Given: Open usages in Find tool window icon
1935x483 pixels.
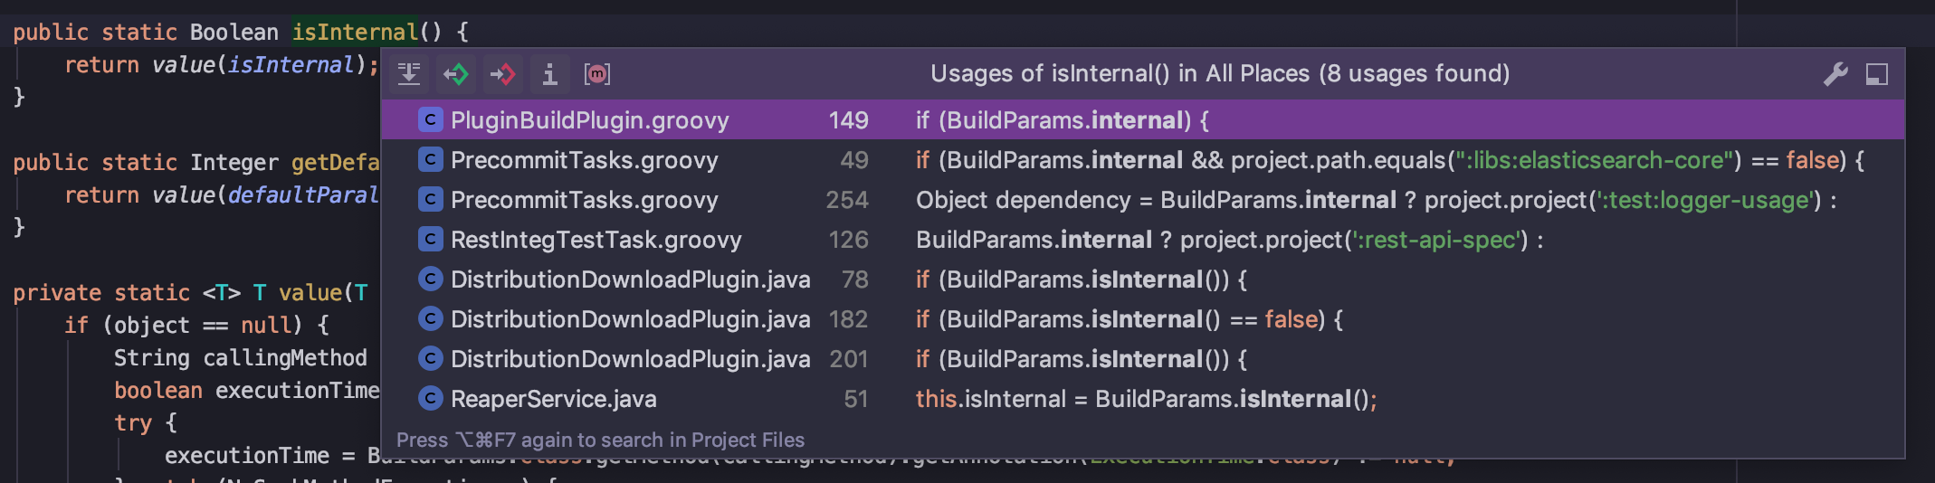Looking at the screenshot, I should (1877, 74).
